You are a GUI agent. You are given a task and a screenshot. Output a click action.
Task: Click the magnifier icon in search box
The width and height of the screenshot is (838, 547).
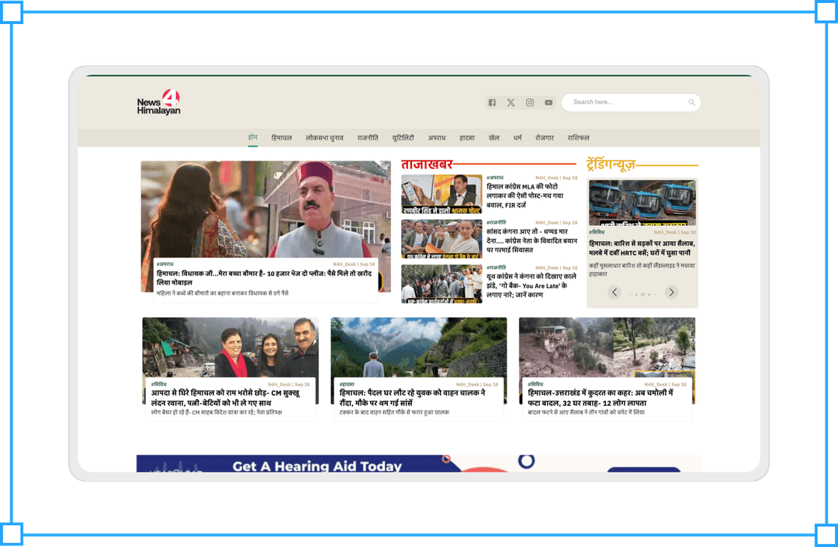691,102
